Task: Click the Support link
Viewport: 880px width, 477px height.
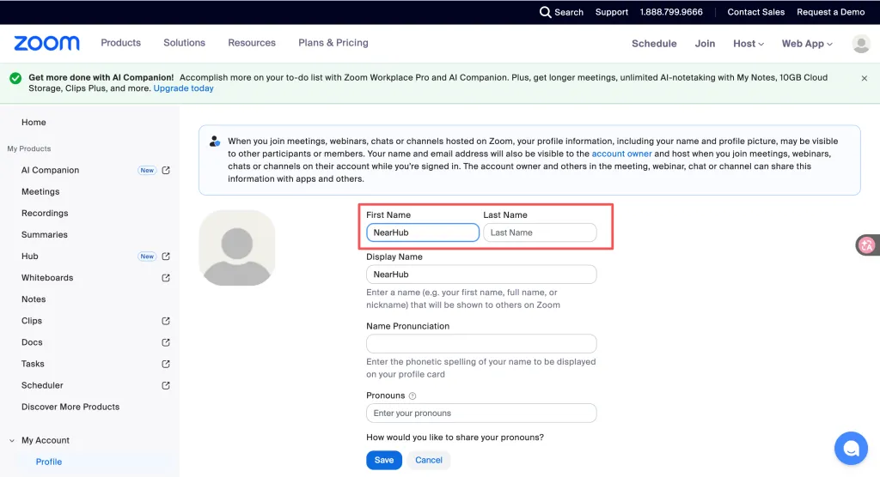Action: [611, 12]
